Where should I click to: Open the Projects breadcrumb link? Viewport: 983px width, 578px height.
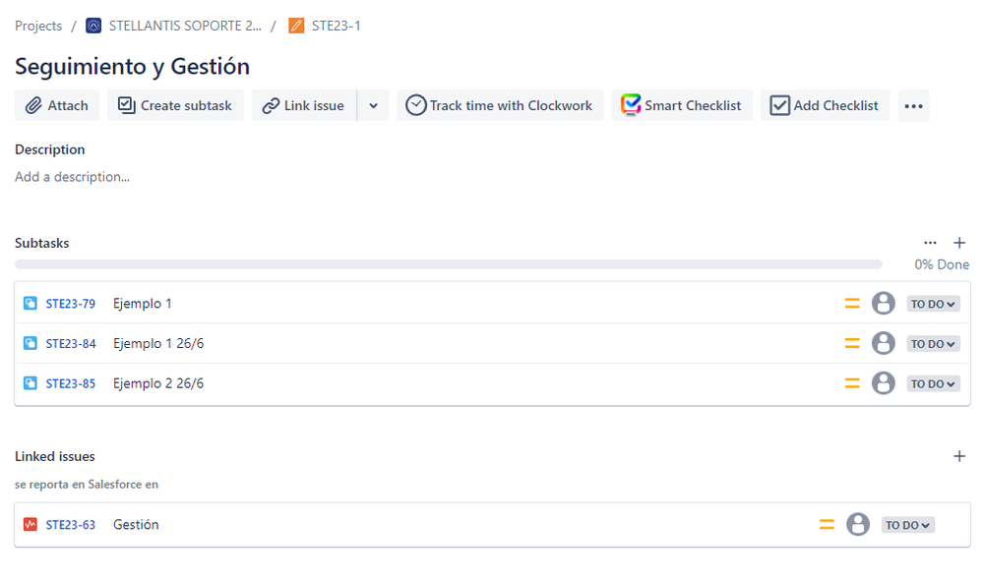click(x=38, y=26)
